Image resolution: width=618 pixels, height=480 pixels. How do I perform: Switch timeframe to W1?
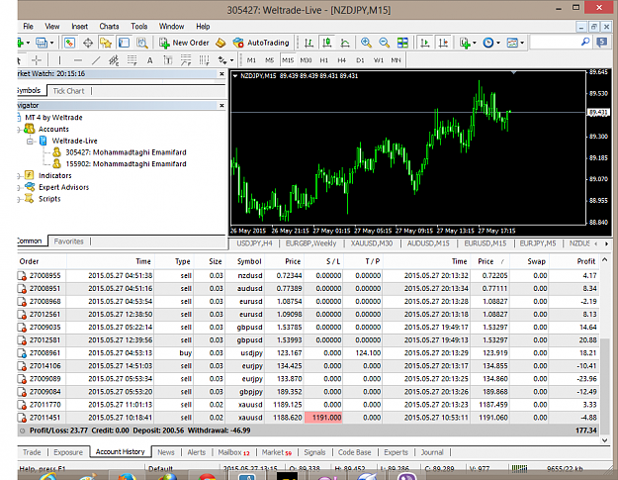[x=379, y=60]
